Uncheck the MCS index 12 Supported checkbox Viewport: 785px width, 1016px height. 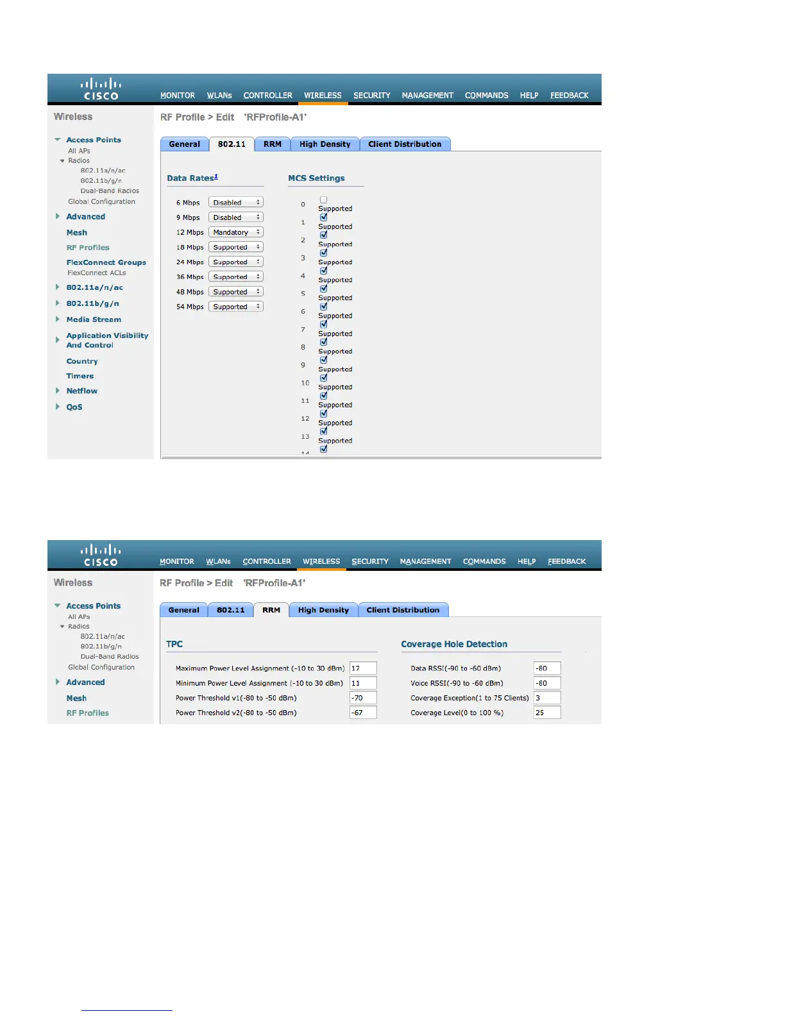324,414
